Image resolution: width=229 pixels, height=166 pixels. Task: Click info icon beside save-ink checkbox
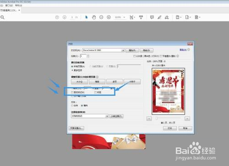click(x=178, y=56)
